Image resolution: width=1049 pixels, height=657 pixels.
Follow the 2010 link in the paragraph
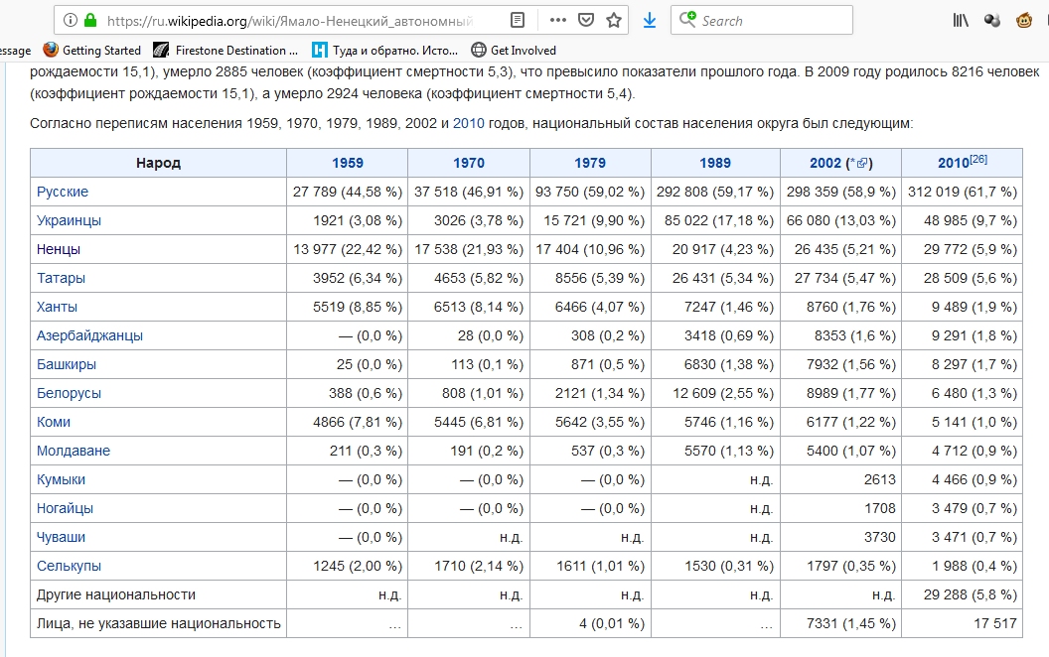pos(468,123)
